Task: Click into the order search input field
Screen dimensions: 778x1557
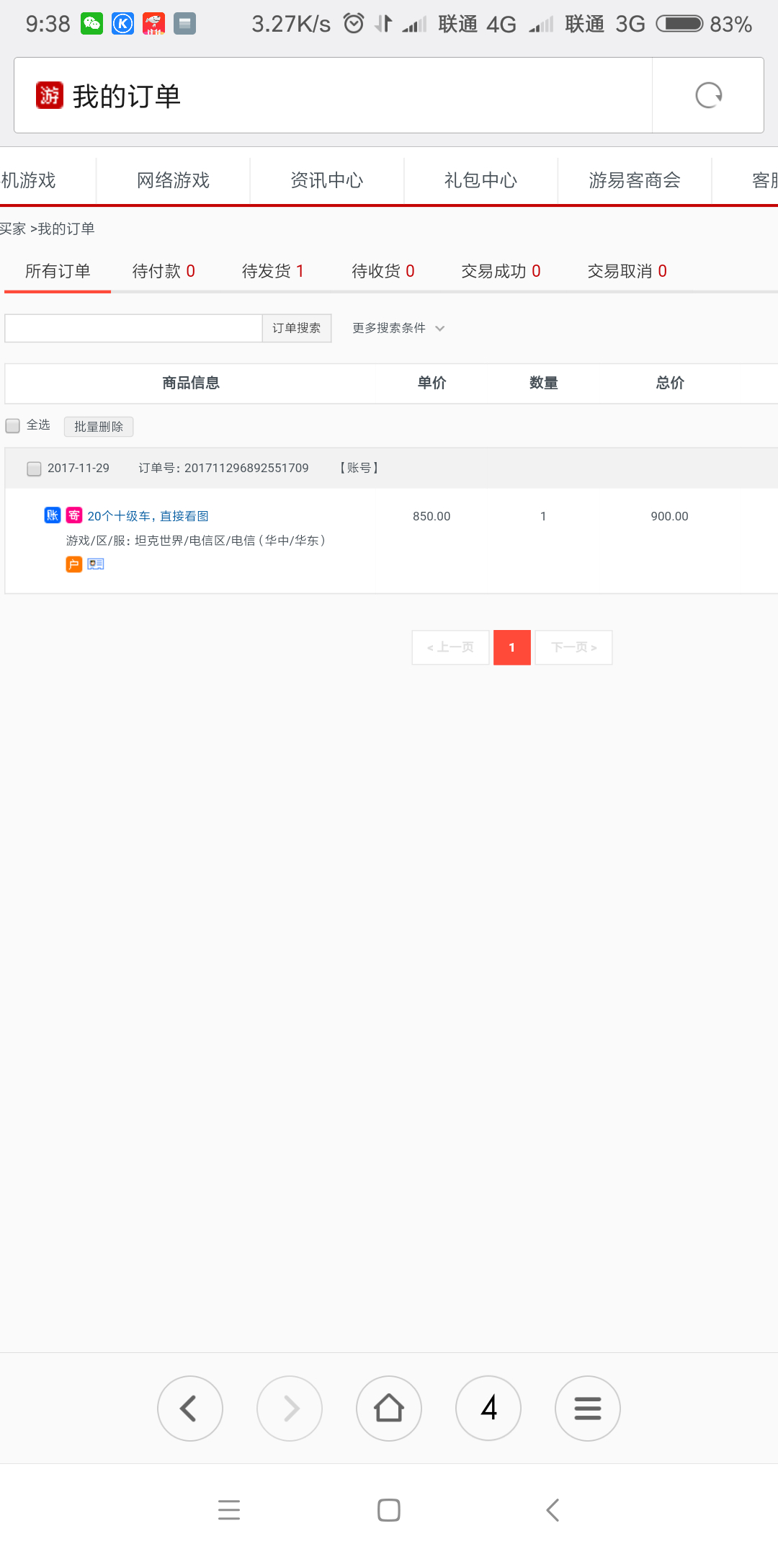Action: (133, 328)
